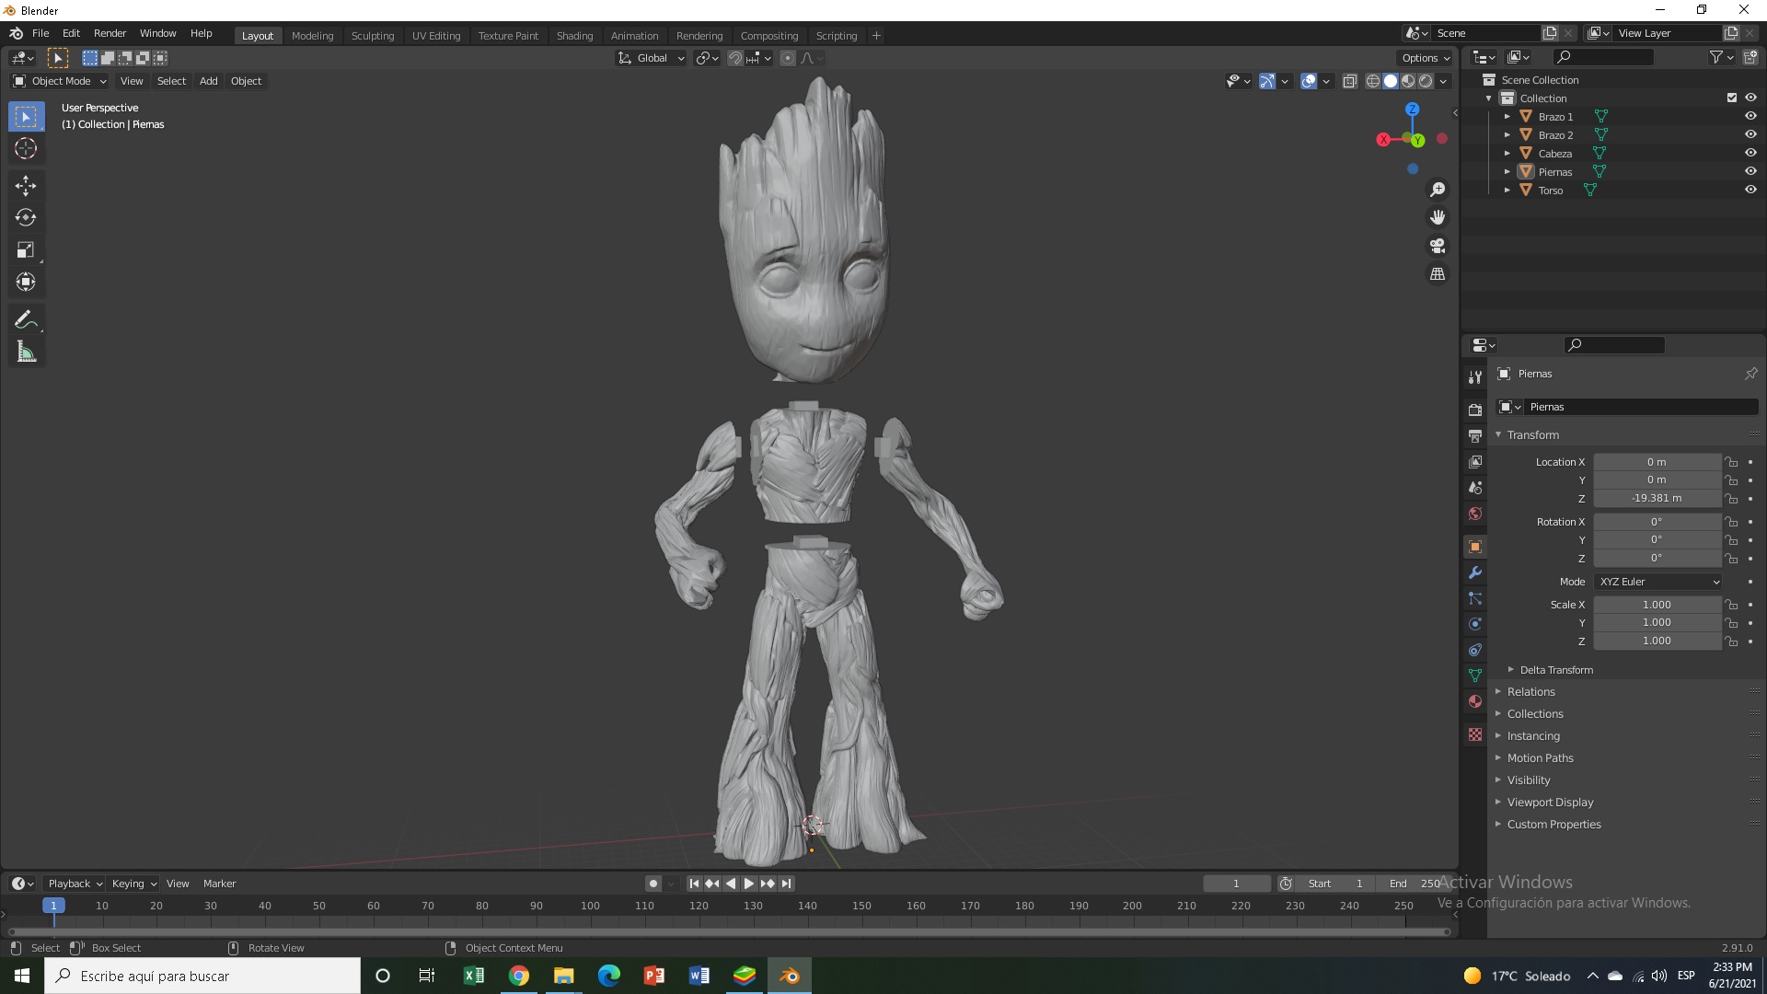Select the Move tool in the toolbar
The height and width of the screenshot is (994, 1767).
(26, 185)
